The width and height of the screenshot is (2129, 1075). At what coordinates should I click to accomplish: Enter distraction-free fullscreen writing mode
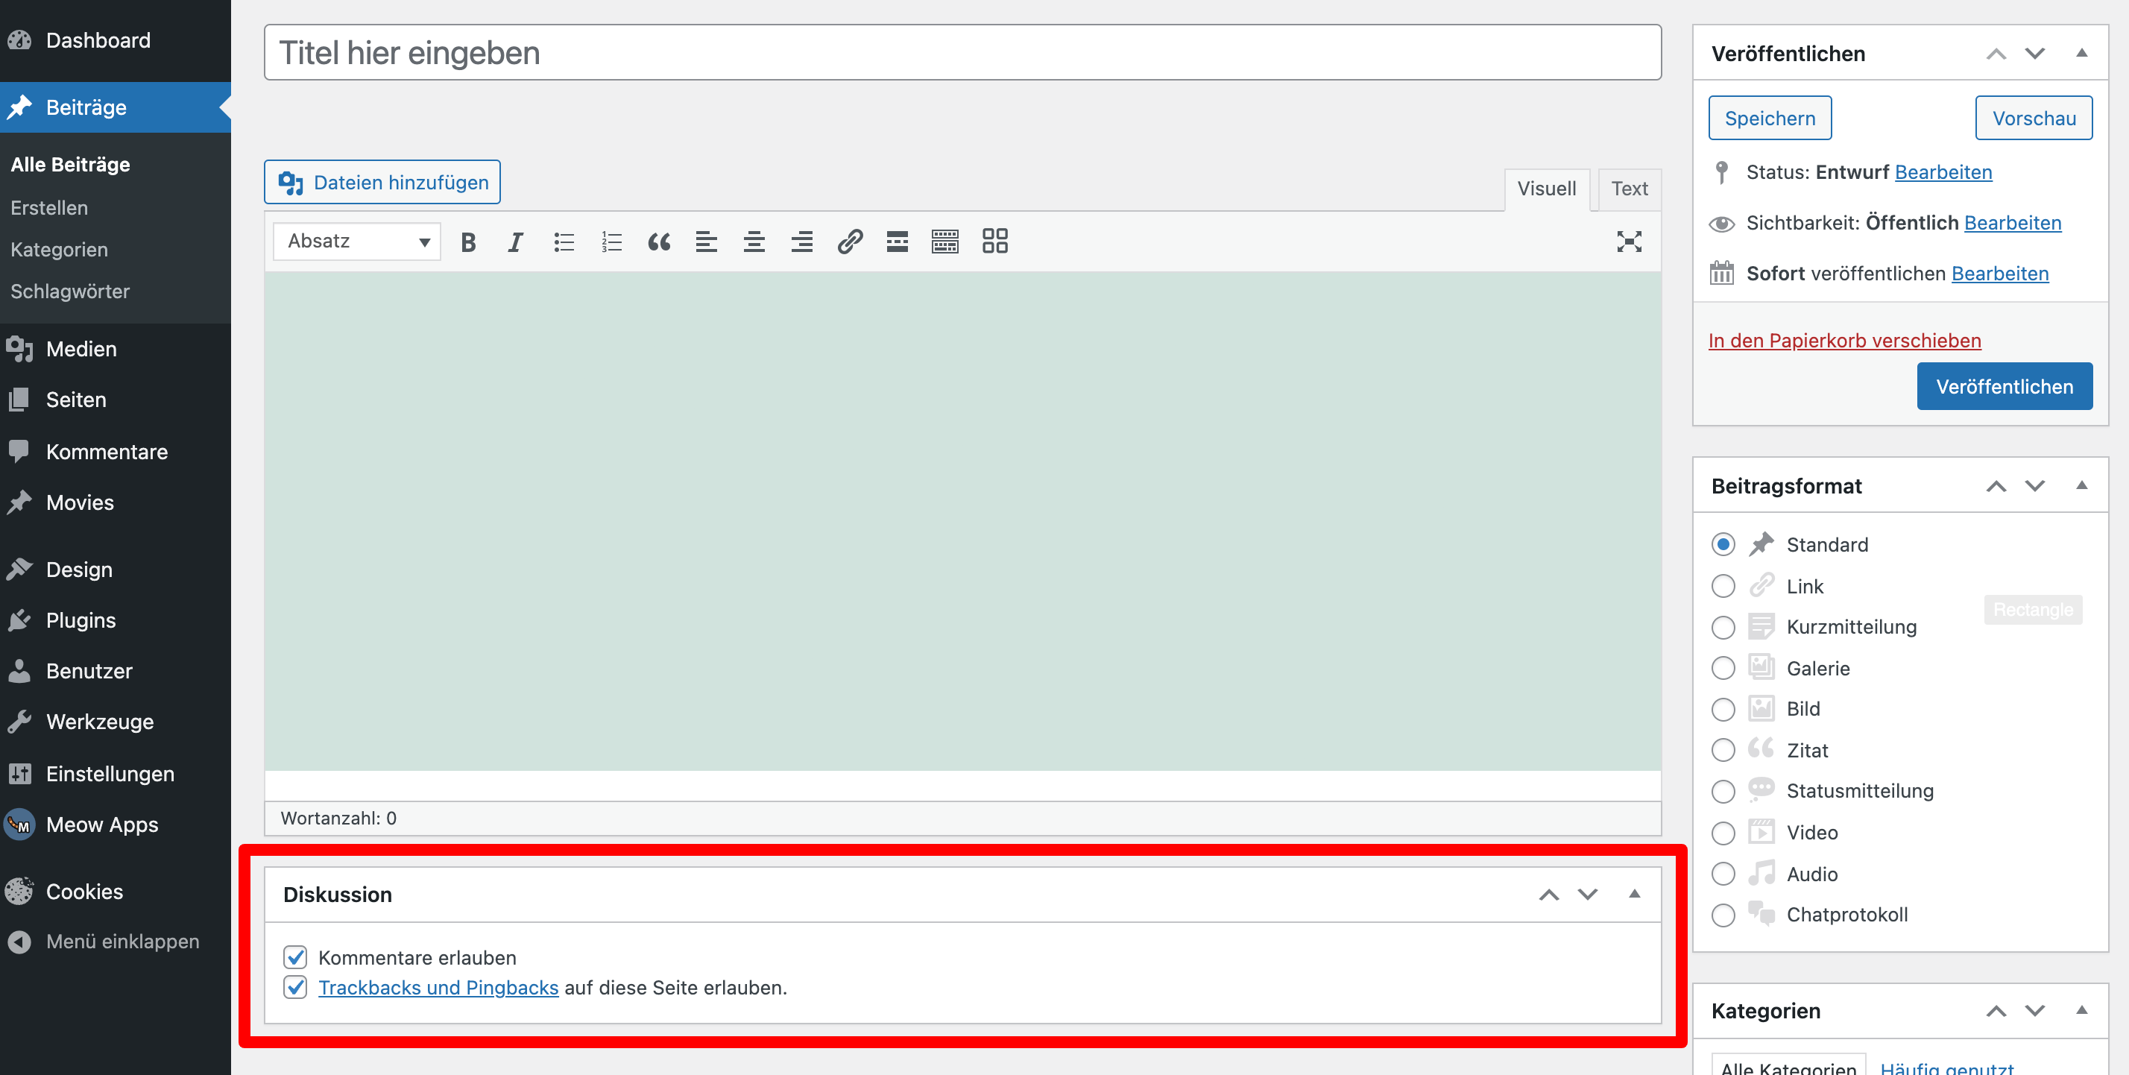tap(1628, 242)
